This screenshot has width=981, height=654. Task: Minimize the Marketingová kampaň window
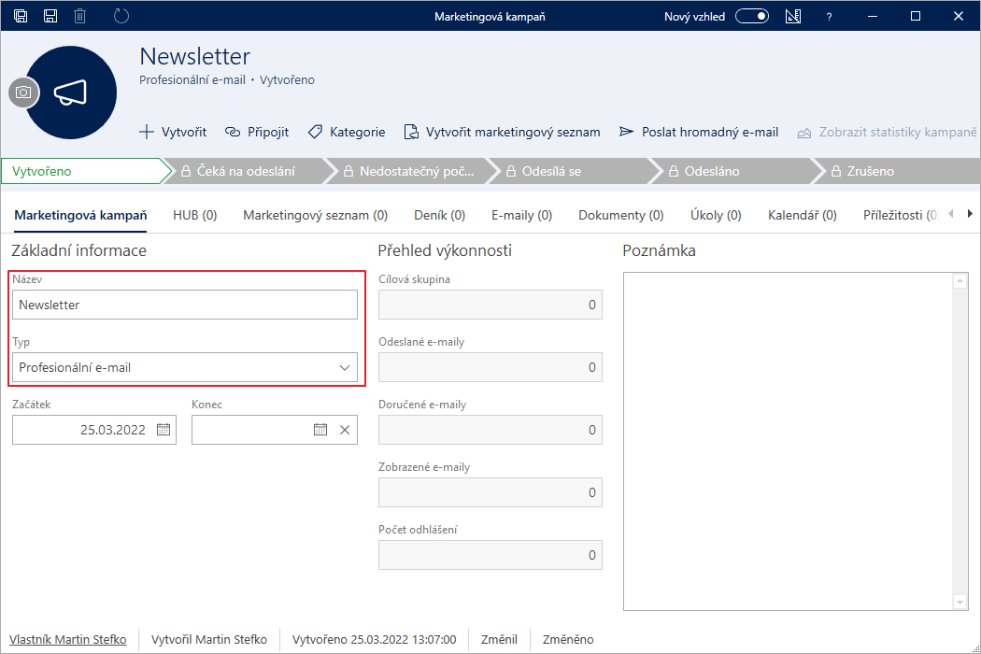coord(873,16)
